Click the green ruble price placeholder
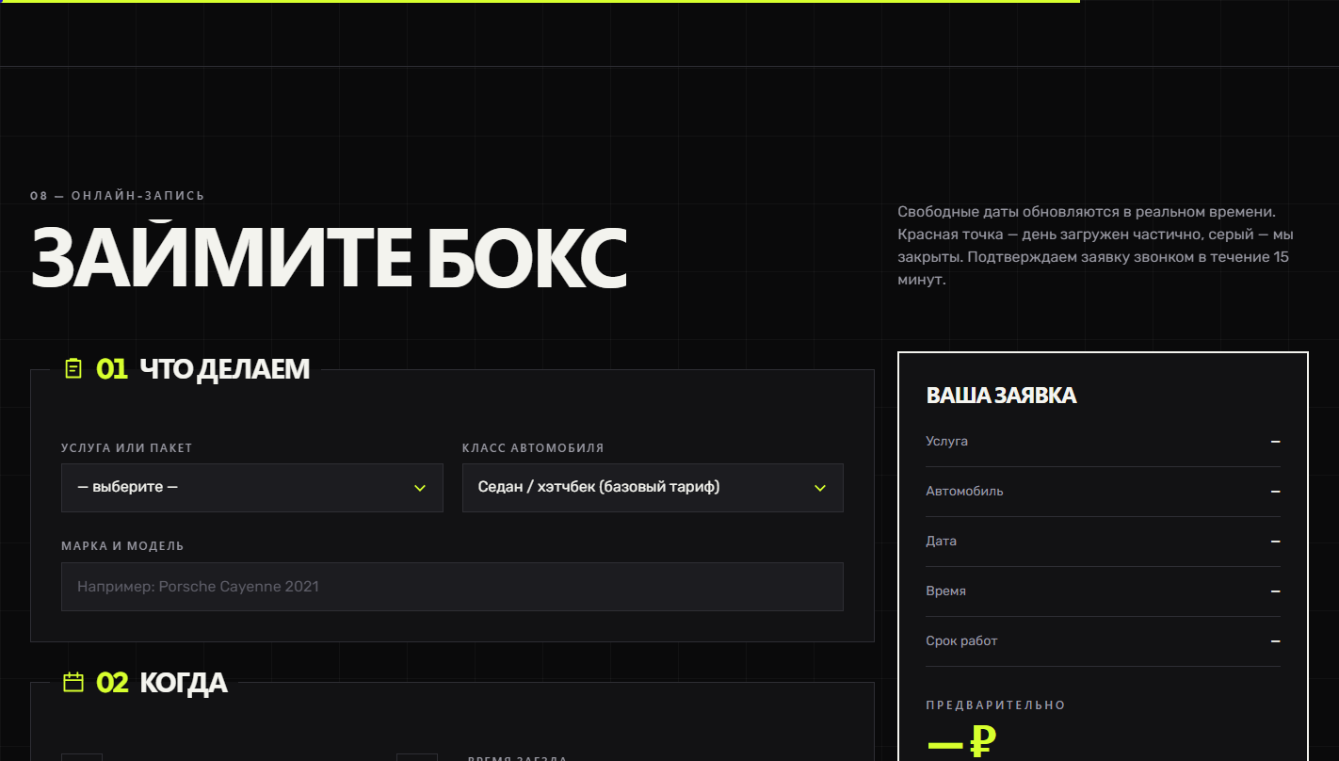 click(x=961, y=742)
